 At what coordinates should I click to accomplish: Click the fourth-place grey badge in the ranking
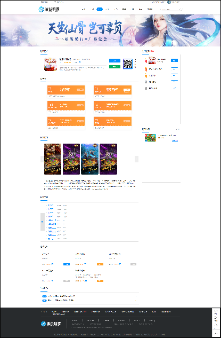click(x=146, y=82)
